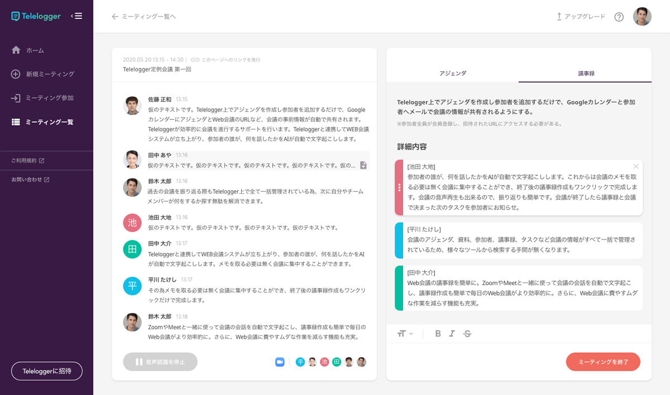Viewport: 670px width, 395px height.
Task: Toggle bold formatting in the editor
Action: [438, 334]
